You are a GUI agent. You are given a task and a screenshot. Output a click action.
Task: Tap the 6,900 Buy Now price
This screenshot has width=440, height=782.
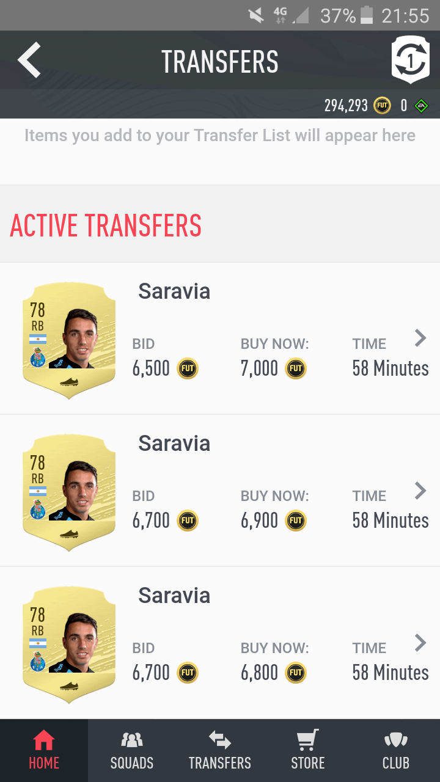click(x=259, y=521)
